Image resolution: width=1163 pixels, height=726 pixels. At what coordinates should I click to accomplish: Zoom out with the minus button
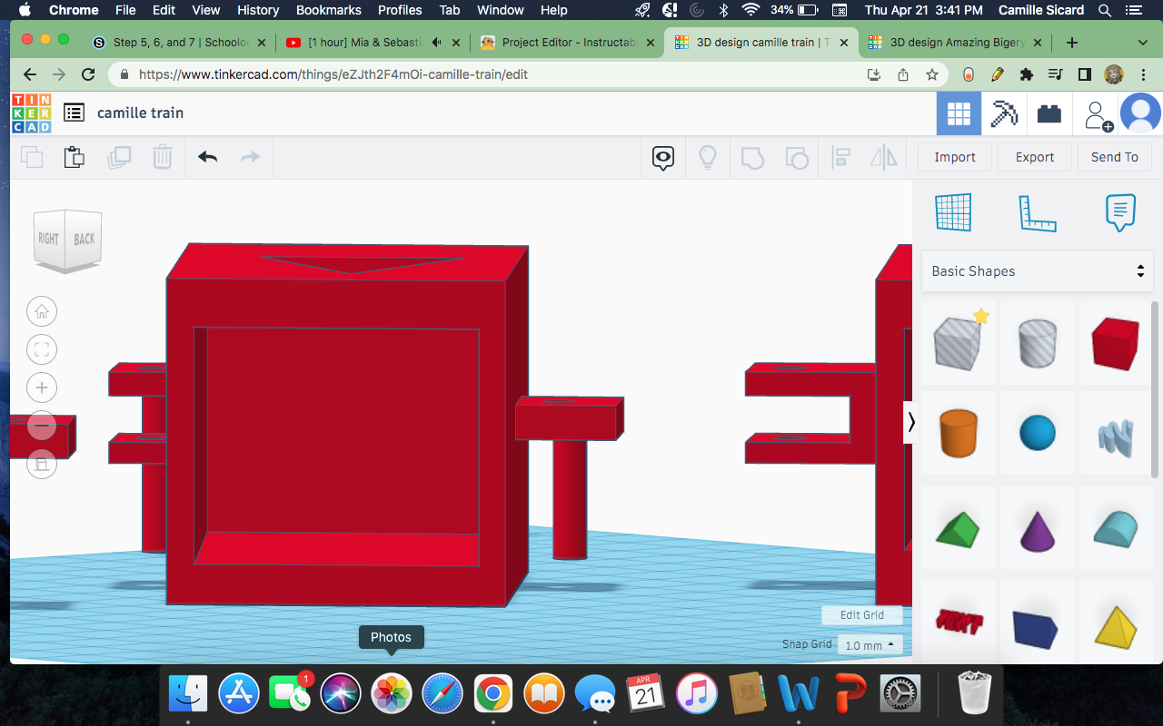pos(42,426)
